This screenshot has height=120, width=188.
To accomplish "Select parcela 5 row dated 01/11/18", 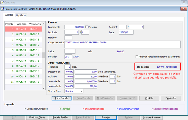I will (23, 50).
